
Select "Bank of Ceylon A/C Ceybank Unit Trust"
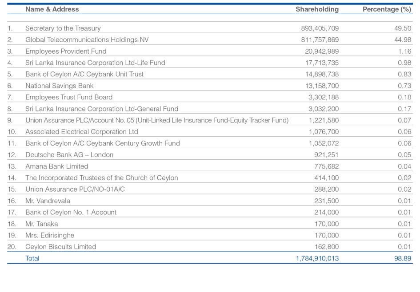point(84,75)
